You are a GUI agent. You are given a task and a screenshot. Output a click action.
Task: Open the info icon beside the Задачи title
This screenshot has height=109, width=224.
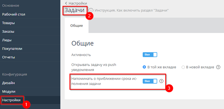click(91, 10)
